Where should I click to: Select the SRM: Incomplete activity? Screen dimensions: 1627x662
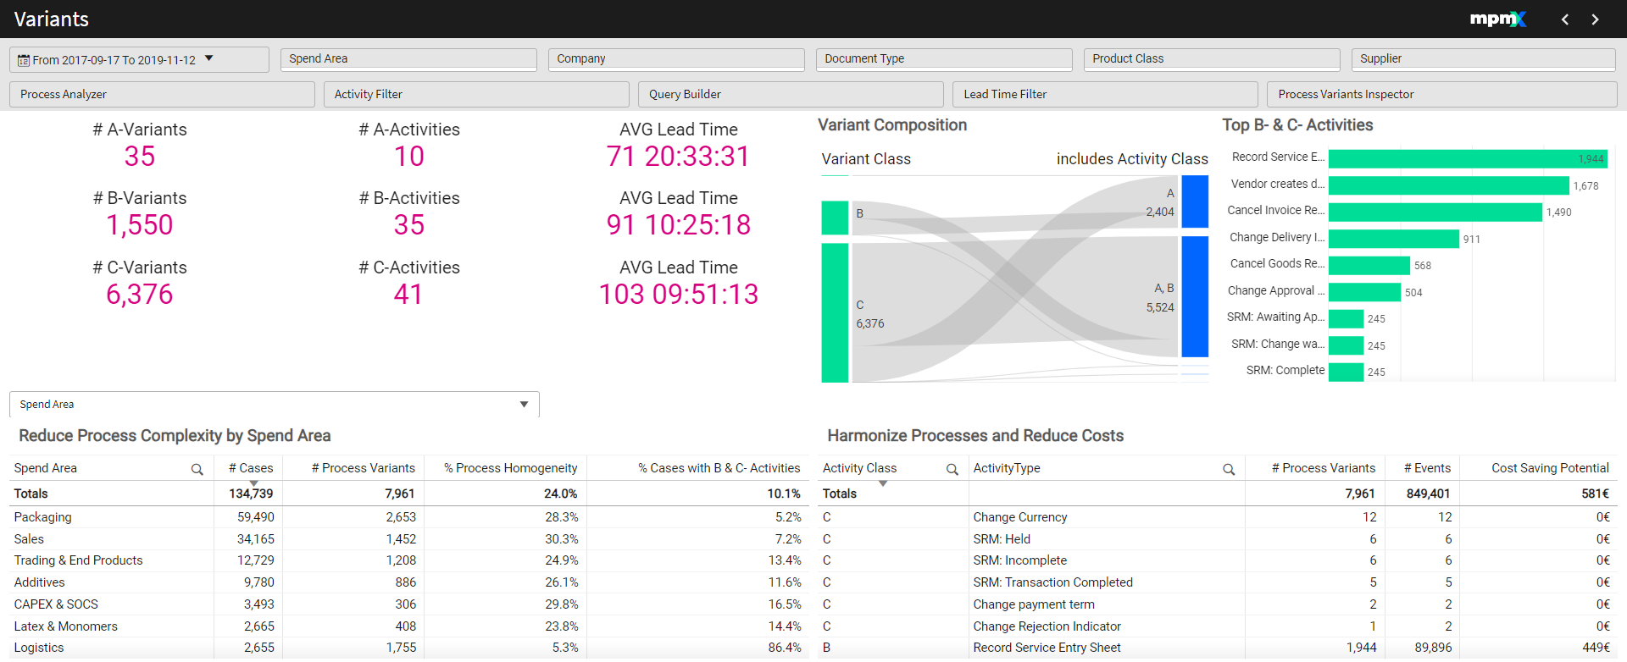[x=1020, y=560]
